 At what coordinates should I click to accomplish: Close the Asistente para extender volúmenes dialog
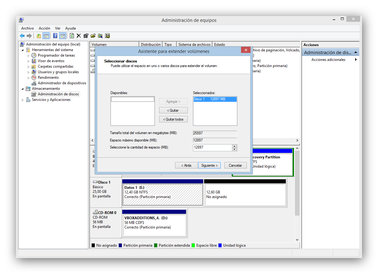[x=245, y=50]
